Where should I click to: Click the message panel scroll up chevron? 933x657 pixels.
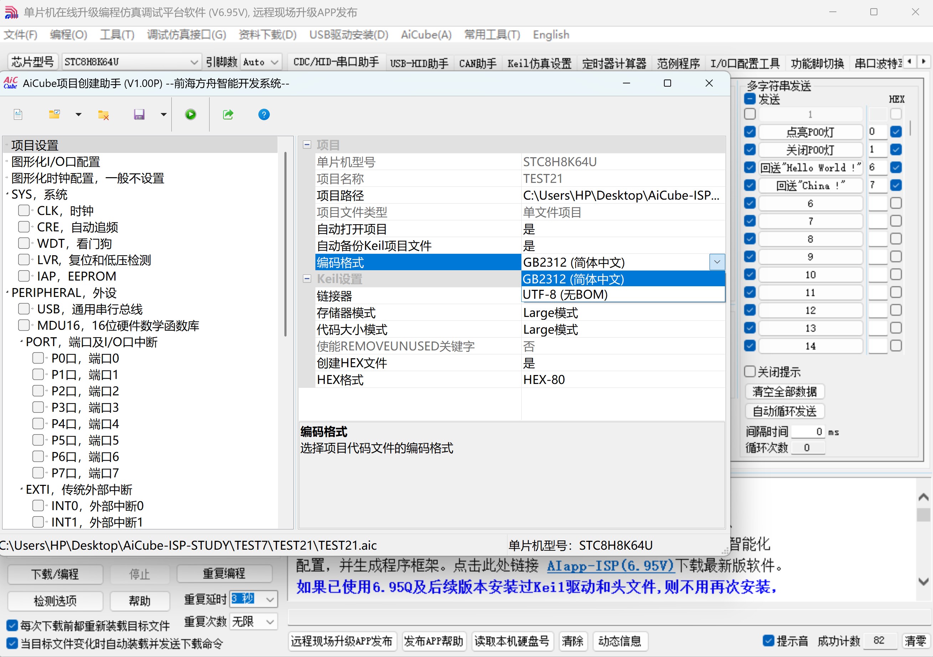pos(923,497)
